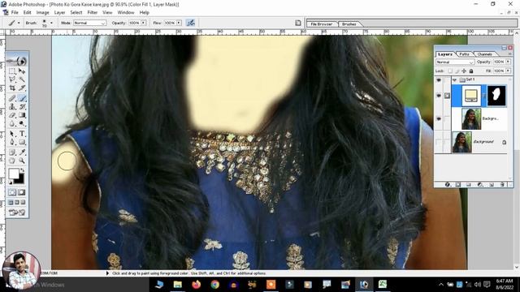Select the Path Selection tool
The height and width of the screenshot is (292, 520).
click(x=12, y=134)
